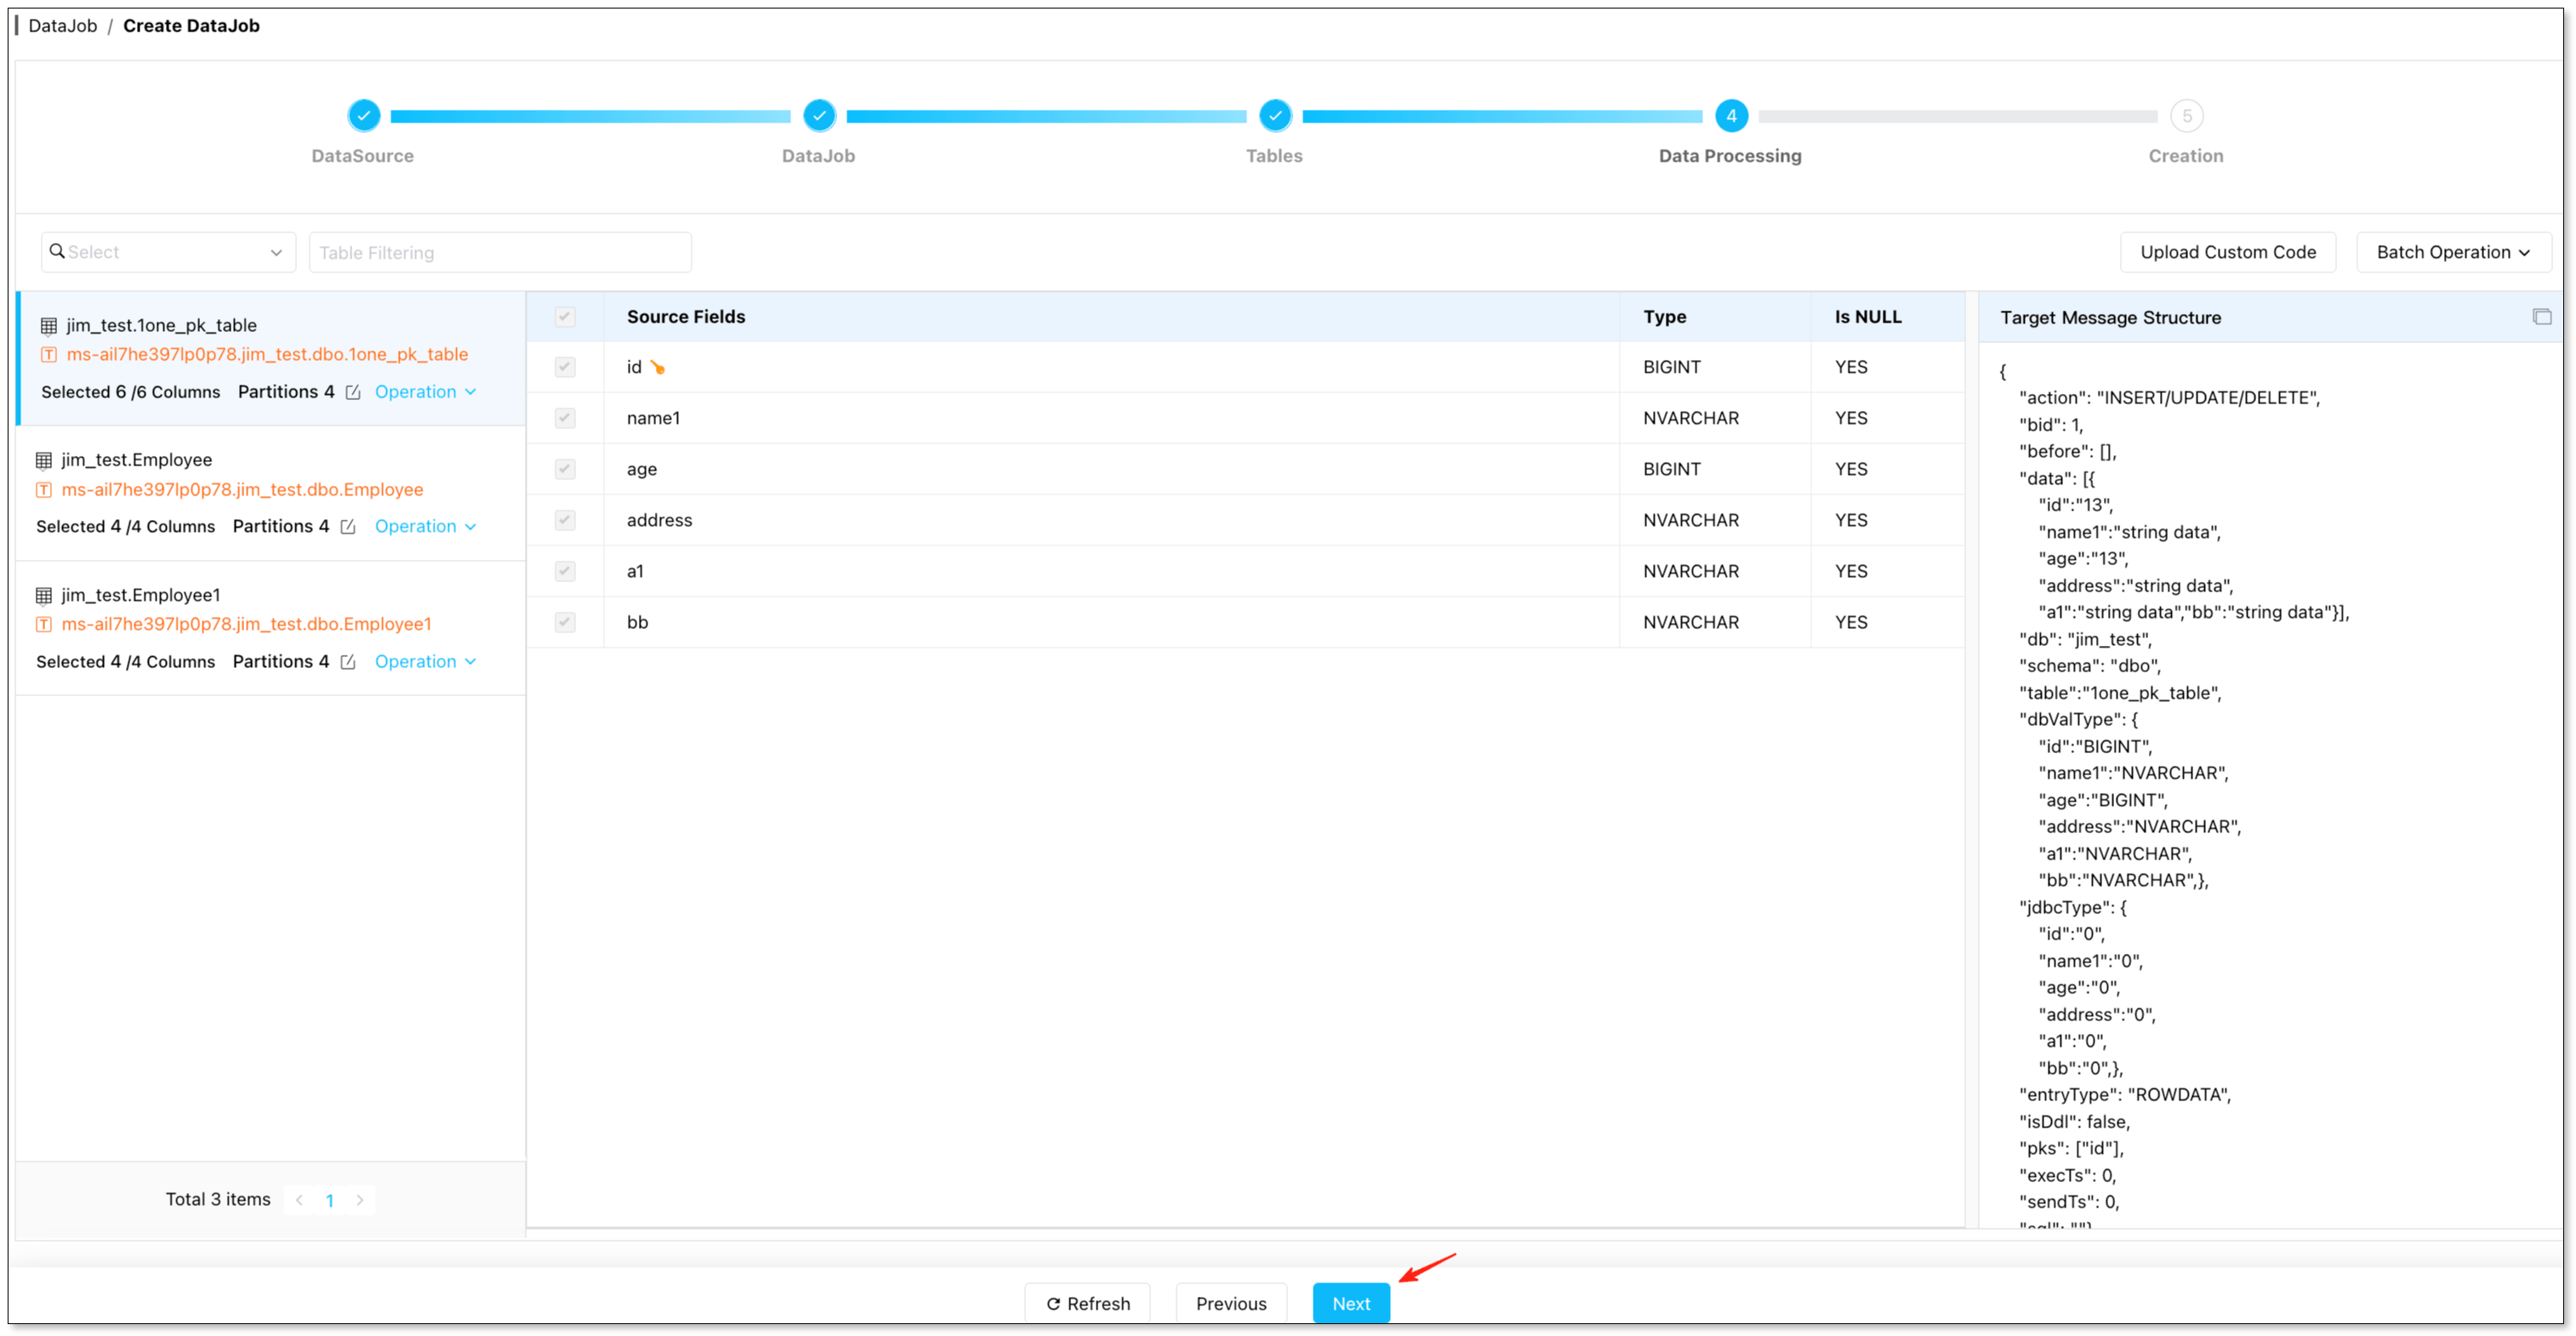Image resolution: width=2576 pixels, height=1336 pixels.
Task: Open the Batch Operation dropdown
Action: point(2453,252)
